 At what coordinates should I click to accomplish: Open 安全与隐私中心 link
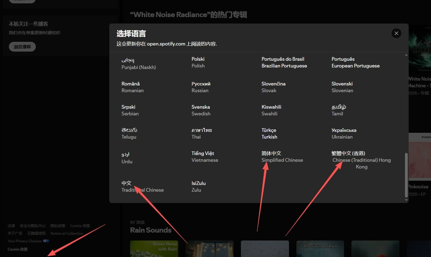[33, 226]
